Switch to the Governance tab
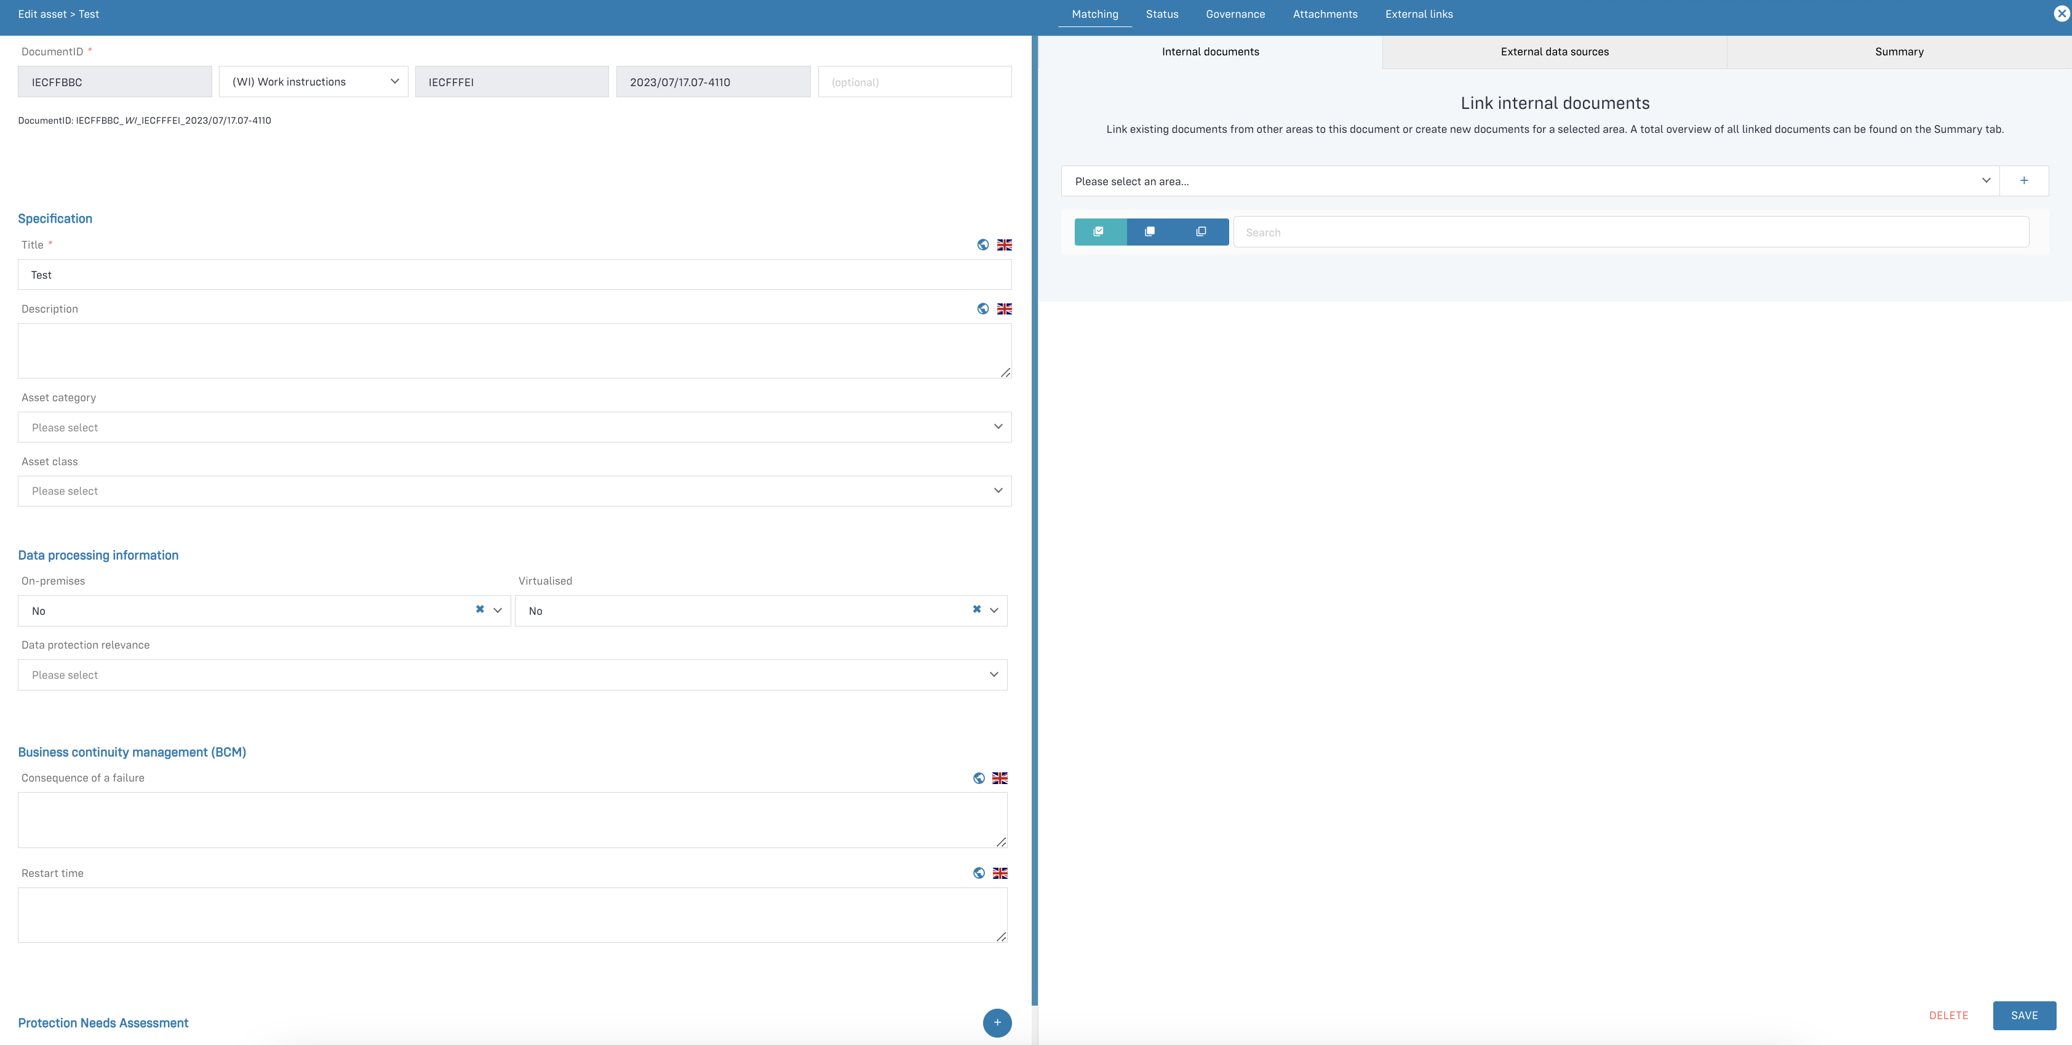Viewport: 2072px width, 1045px height. tap(1235, 15)
